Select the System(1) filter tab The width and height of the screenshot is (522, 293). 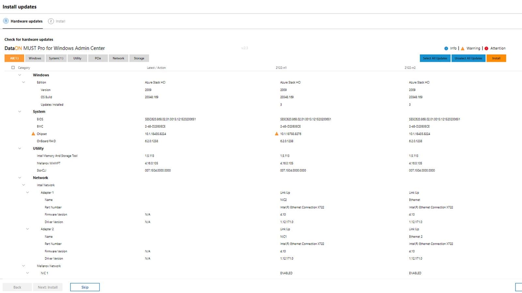(56, 58)
